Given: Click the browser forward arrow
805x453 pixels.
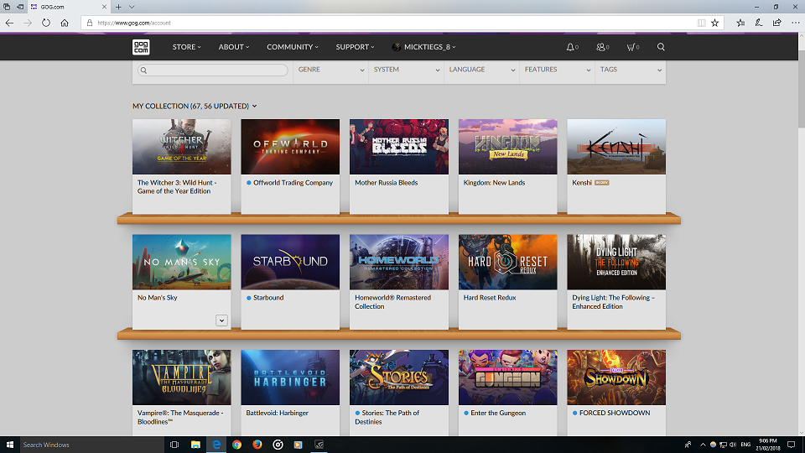Looking at the screenshot, I should pyautogui.click(x=28, y=23).
